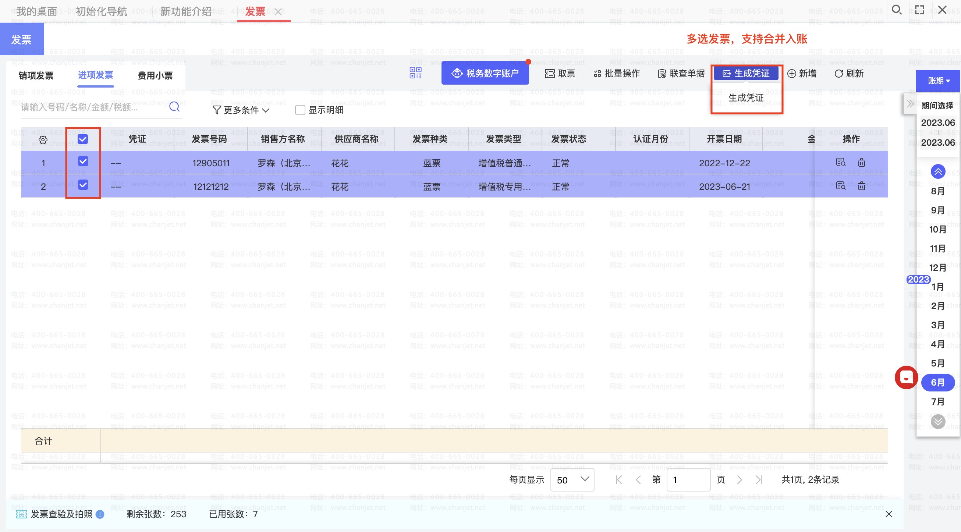Click the 税务数字账户 button
The height and width of the screenshot is (532, 961).
485,74
